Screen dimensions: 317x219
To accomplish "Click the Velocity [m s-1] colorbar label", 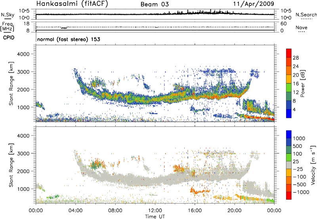I will pos(313,165).
